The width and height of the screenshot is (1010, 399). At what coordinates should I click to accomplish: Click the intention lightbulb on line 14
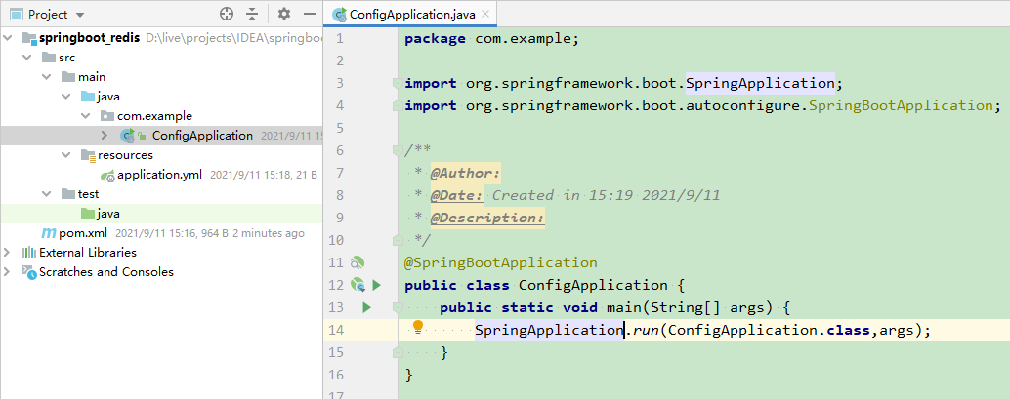point(418,327)
